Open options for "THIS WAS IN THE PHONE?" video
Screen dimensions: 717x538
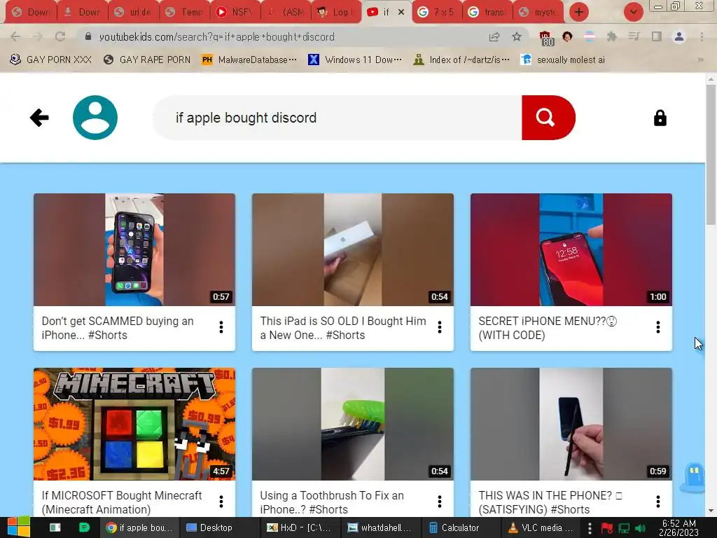658,502
